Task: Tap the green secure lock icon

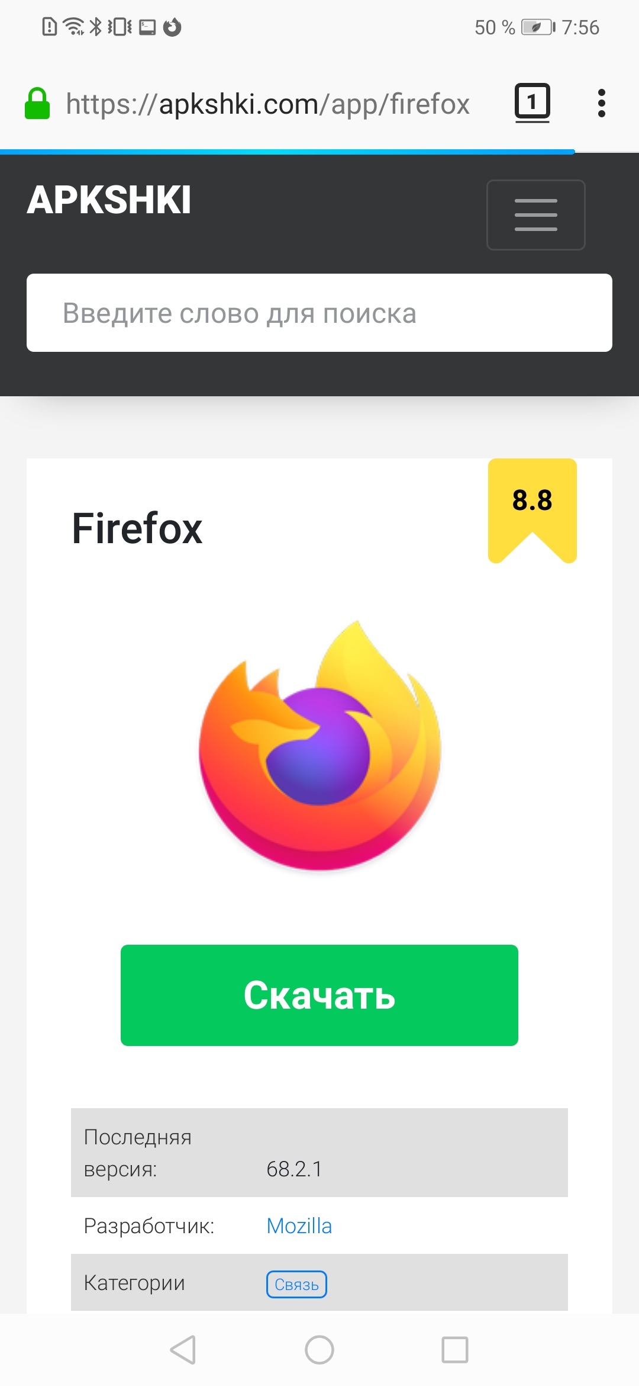Action: pyautogui.click(x=37, y=104)
